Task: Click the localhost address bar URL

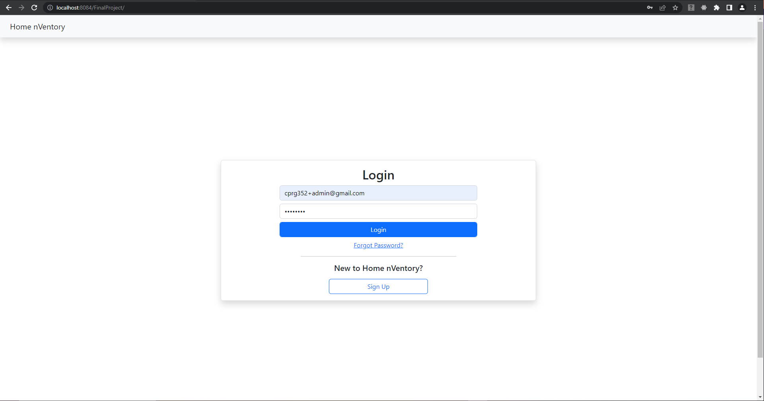Action: 90,8
